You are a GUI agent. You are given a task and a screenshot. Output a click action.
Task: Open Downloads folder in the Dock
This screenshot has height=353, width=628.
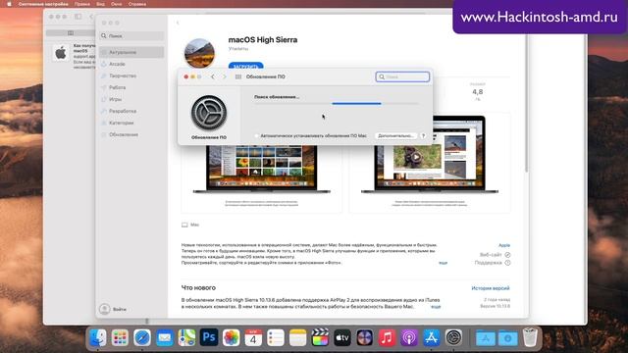click(507, 338)
